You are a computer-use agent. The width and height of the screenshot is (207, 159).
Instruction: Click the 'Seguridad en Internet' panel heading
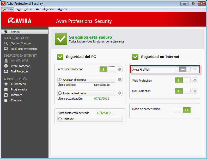[x=160, y=57]
